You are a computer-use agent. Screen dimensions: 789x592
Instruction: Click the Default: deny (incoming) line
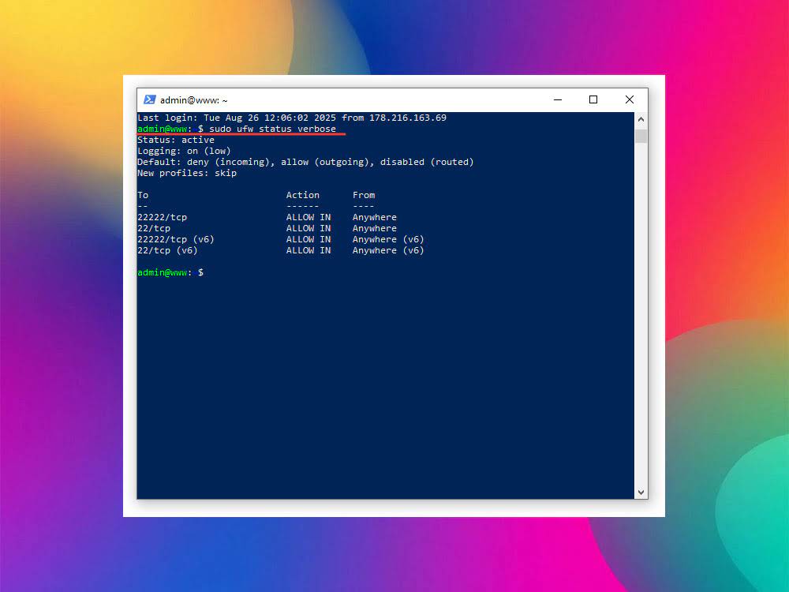click(305, 162)
